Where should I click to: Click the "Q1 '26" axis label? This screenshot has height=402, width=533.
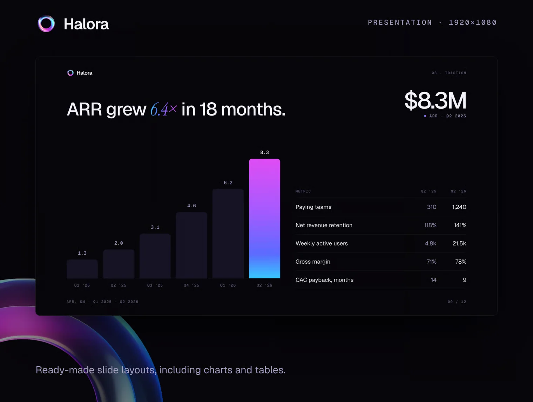(x=228, y=285)
